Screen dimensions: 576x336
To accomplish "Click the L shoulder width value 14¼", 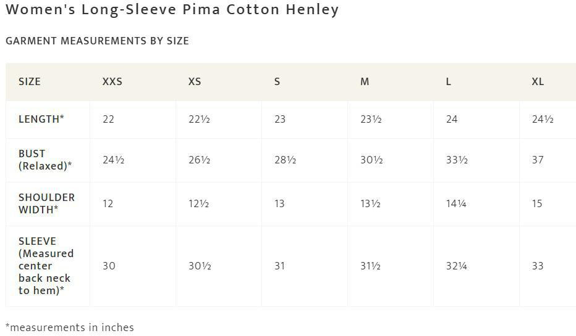I will [456, 203].
